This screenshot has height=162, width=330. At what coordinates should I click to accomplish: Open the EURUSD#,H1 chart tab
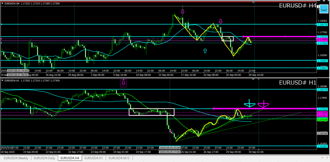94,158
